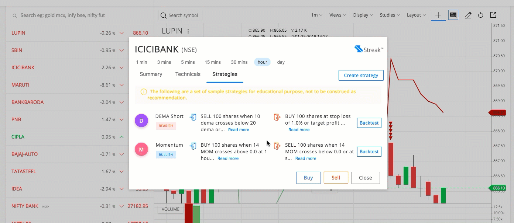The width and height of the screenshot is (514, 223).
Task: Open the Studies dropdown
Action: click(x=390, y=15)
